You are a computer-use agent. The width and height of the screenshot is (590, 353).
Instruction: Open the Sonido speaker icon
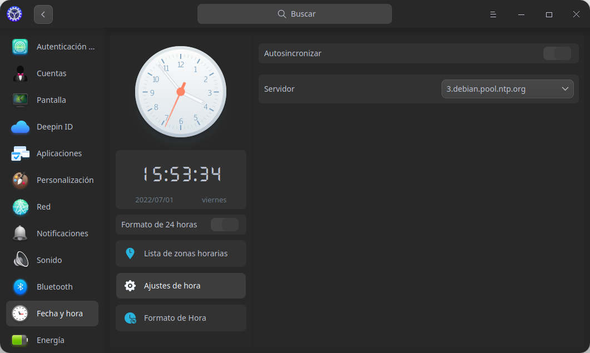[x=20, y=260]
